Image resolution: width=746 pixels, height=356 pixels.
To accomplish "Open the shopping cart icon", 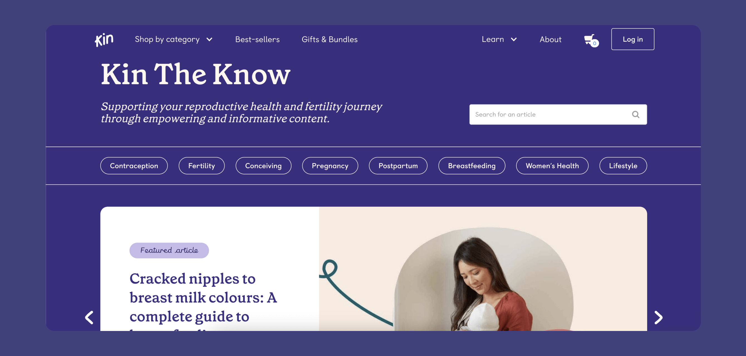I will 591,40.
